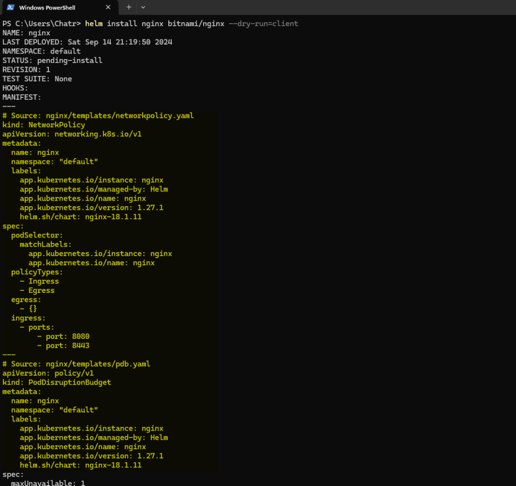Click the 'maxUnavailable: 1' line

click(48, 482)
